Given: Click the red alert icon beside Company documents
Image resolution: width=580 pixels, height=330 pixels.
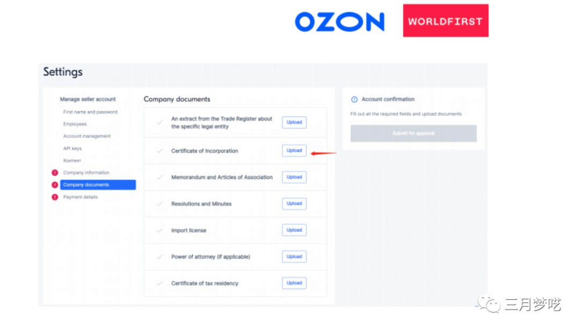Looking at the screenshot, I should [55, 185].
